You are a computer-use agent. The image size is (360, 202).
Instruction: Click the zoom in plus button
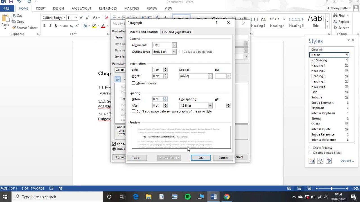tap(347, 188)
